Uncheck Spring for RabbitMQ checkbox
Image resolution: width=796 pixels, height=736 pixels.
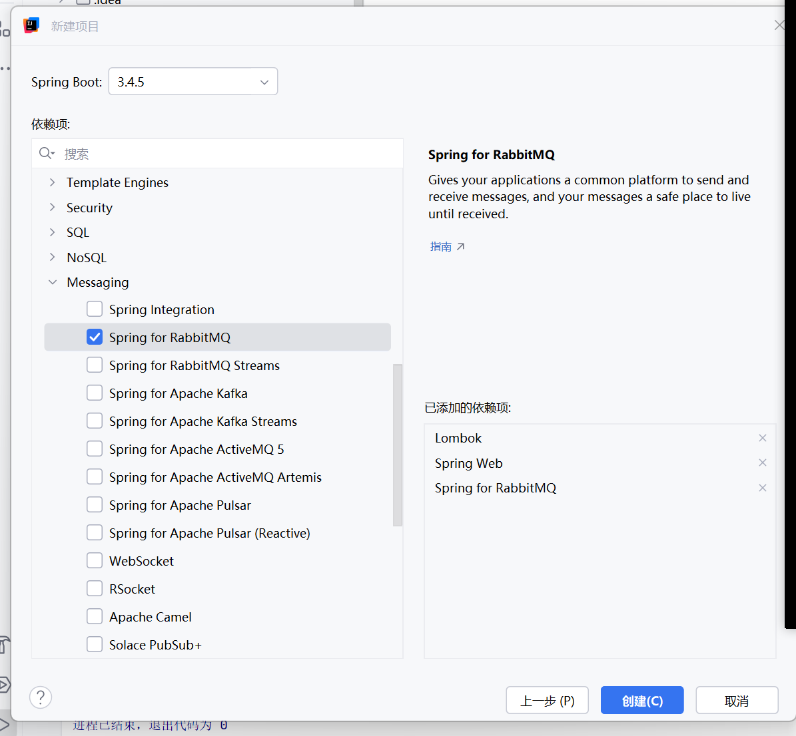pos(95,337)
